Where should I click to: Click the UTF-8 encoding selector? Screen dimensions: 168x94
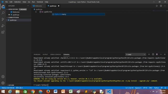pyautogui.click(x=145, y=88)
